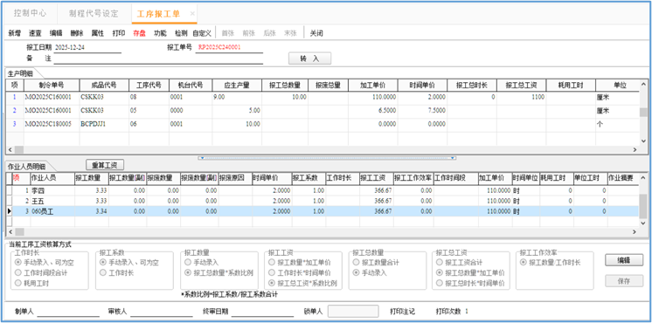
Task: Click the 报工日期 field
Action: [87, 48]
